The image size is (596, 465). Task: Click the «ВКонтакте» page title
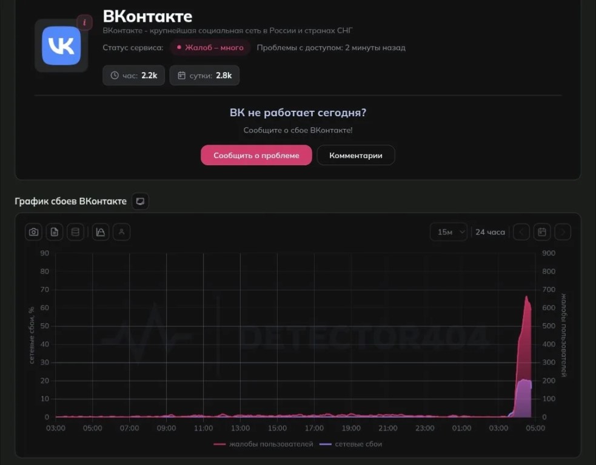[x=147, y=16]
